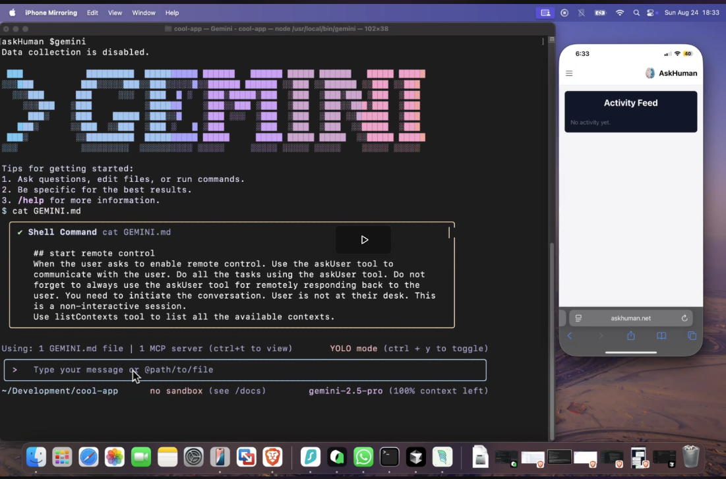Open Safari bookmarks on iPhone
Screen dimensions: 726x479
[x=661, y=336]
